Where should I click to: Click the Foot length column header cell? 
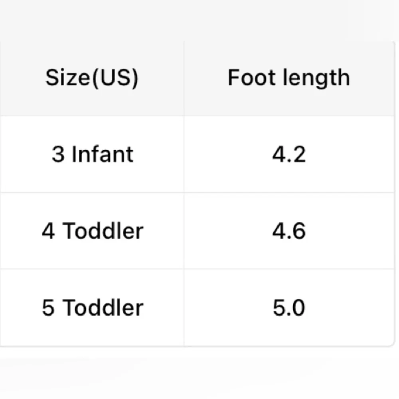[289, 78]
